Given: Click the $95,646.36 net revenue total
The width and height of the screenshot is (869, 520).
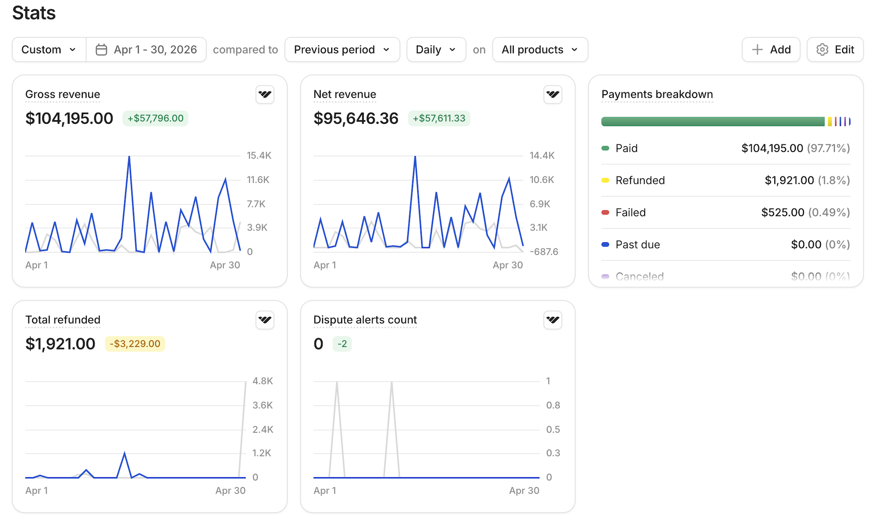Looking at the screenshot, I should click(356, 118).
